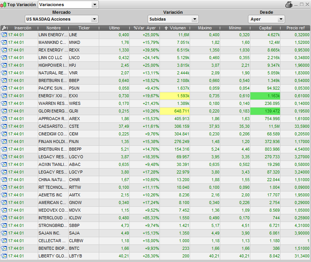This screenshot has width=311, height=262.
Task: Sort by Máximo column header
Action: [205, 28]
